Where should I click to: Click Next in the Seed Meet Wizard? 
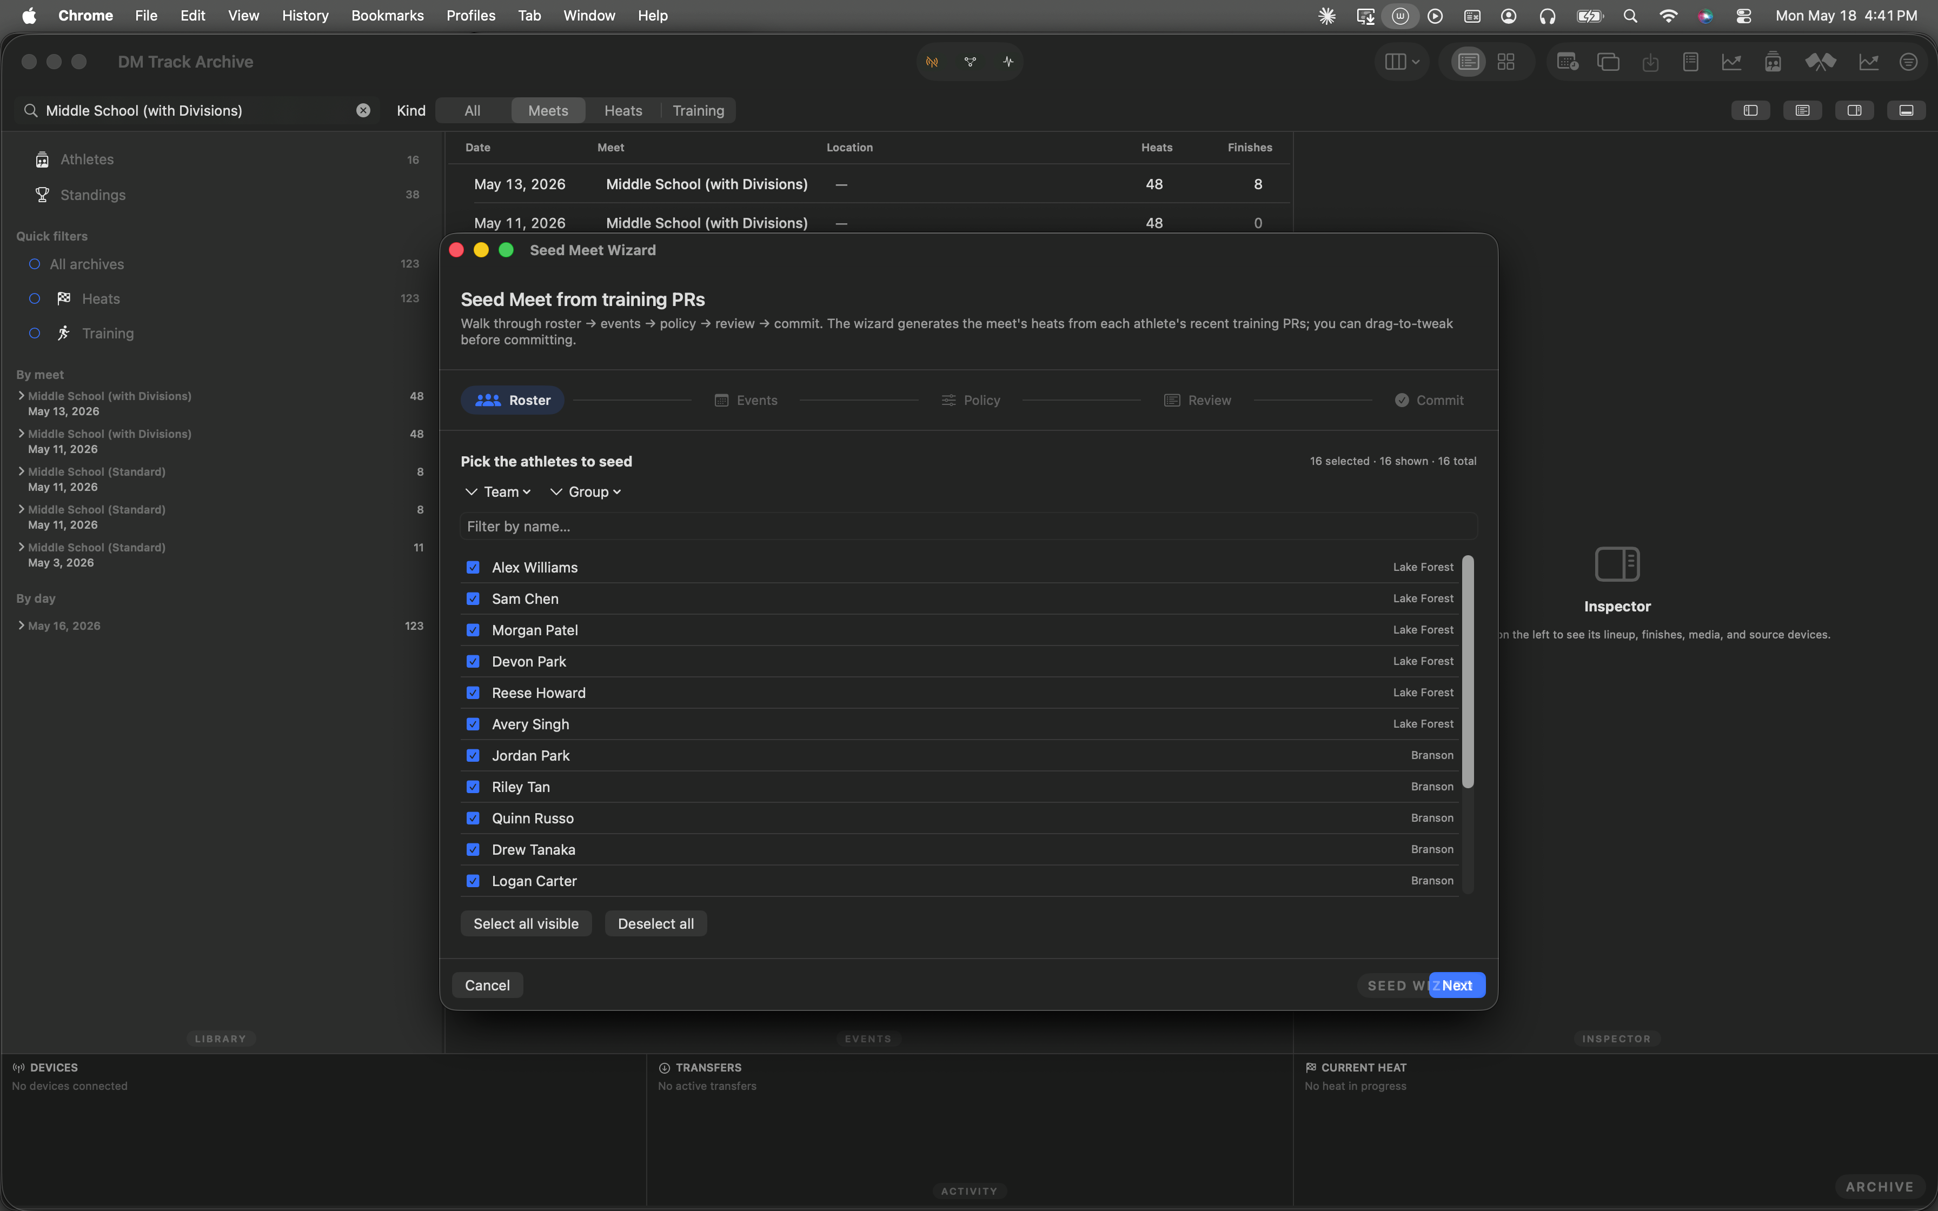pyautogui.click(x=1457, y=985)
